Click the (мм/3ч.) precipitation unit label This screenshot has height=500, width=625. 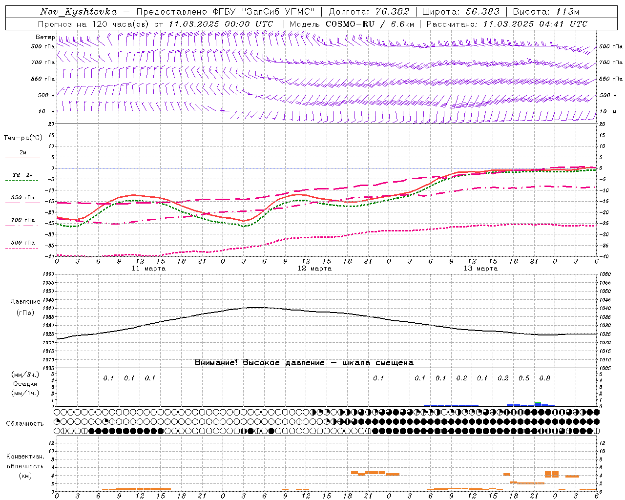coord(25,375)
